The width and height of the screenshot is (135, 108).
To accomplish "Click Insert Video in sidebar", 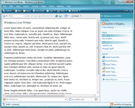I will tap(110, 75).
